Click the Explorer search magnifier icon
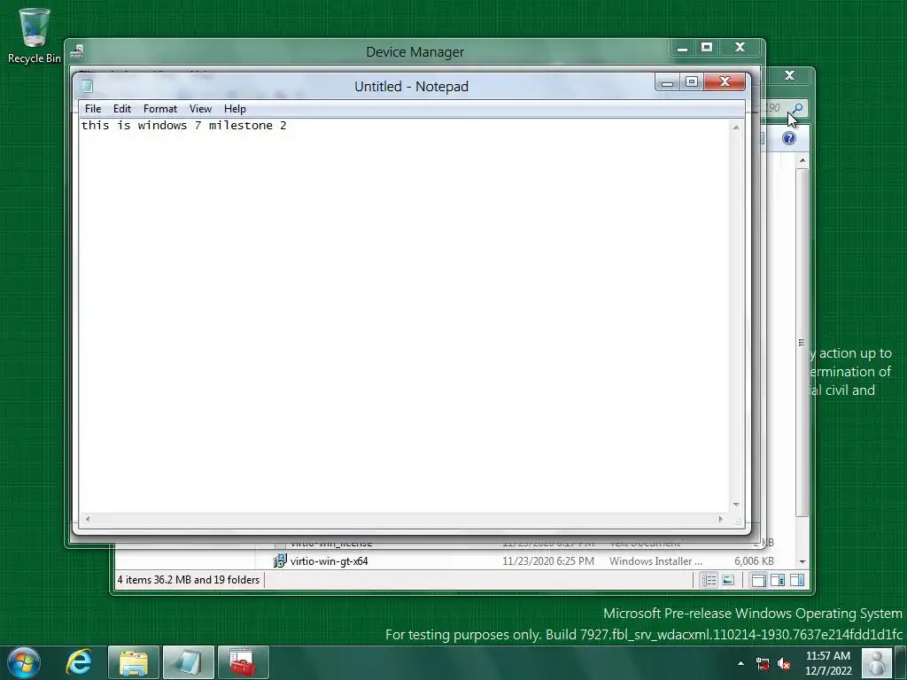This screenshot has height=680, width=907. click(x=798, y=108)
